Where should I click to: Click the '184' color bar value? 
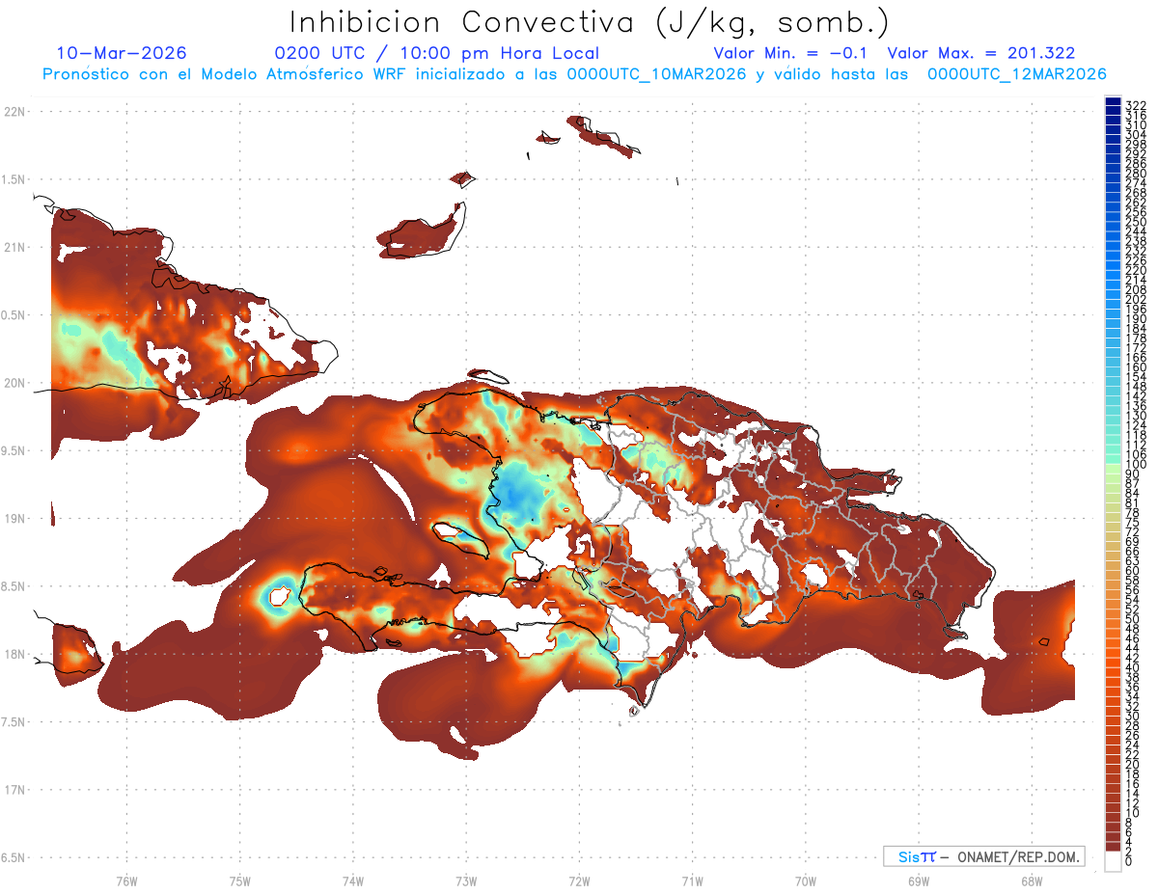pos(1135,329)
